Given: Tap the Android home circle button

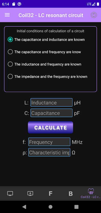Looking at the screenshot, I should [x=50, y=207].
